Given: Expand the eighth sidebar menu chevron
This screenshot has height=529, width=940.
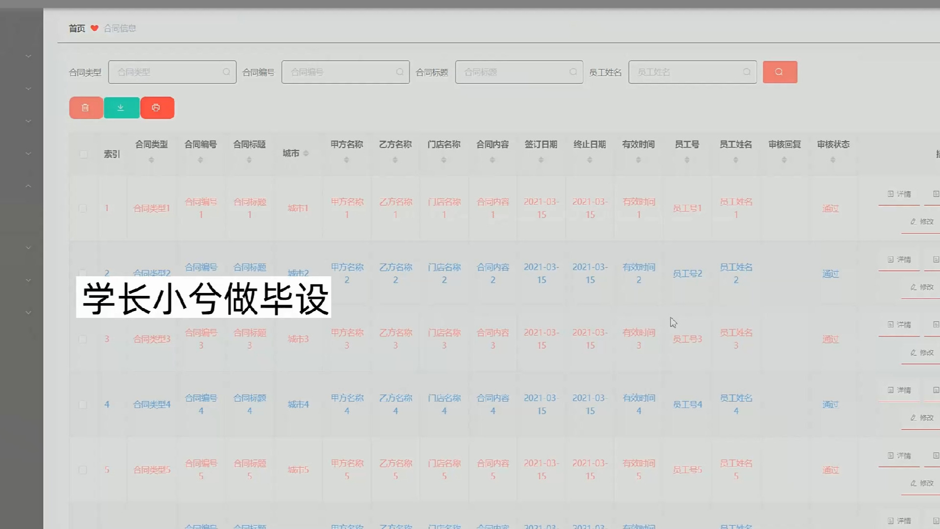Looking at the screenshot, I should tap(28, 313).
